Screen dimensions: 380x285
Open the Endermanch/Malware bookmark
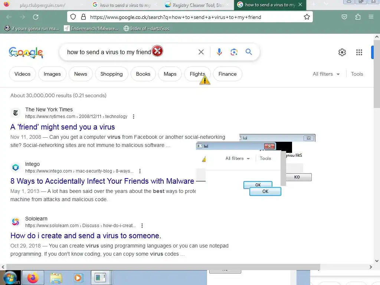tap(91, 29)
